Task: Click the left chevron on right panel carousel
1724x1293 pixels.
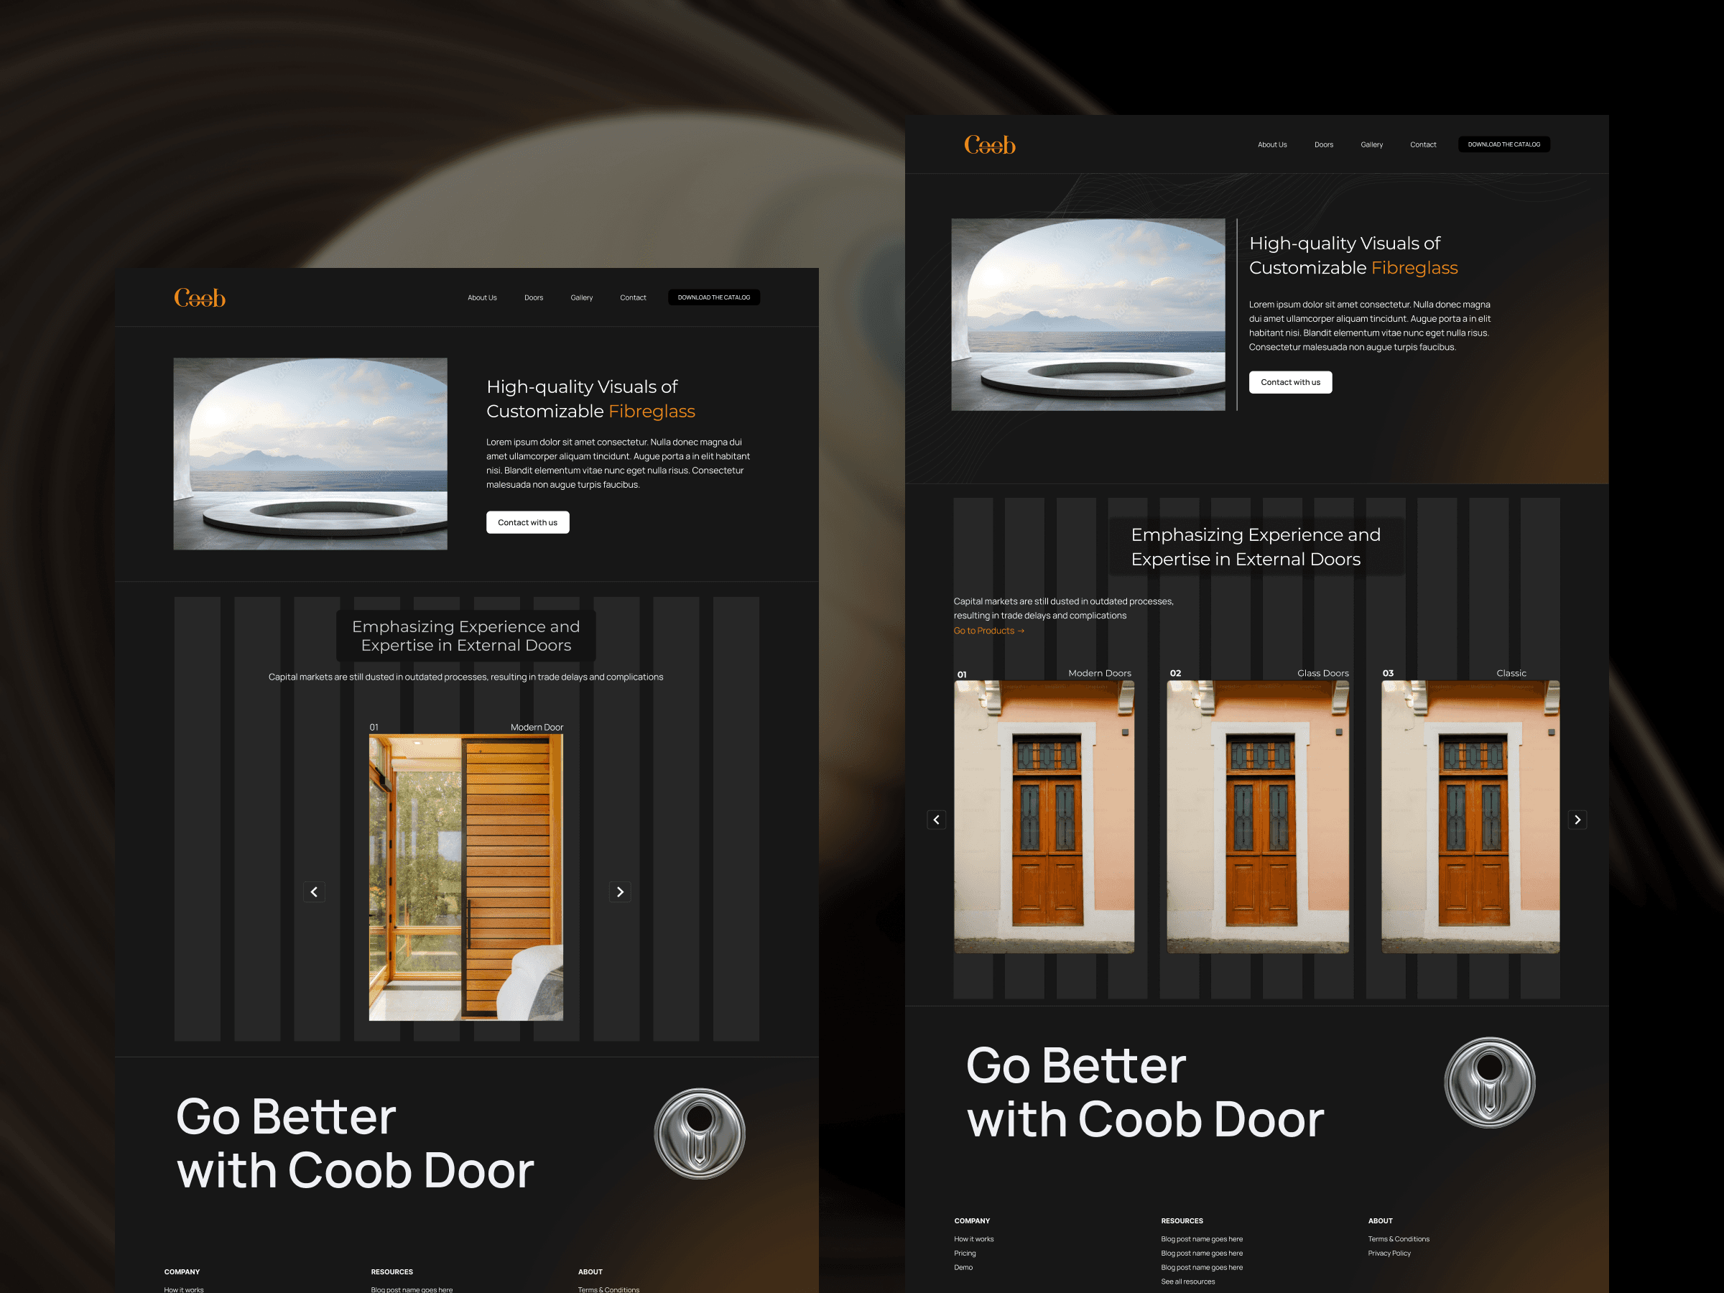Action: 935,817
